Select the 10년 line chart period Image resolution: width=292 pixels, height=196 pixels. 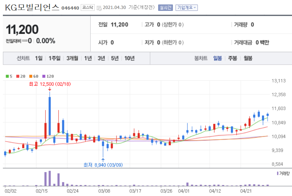tap(129, 59)
